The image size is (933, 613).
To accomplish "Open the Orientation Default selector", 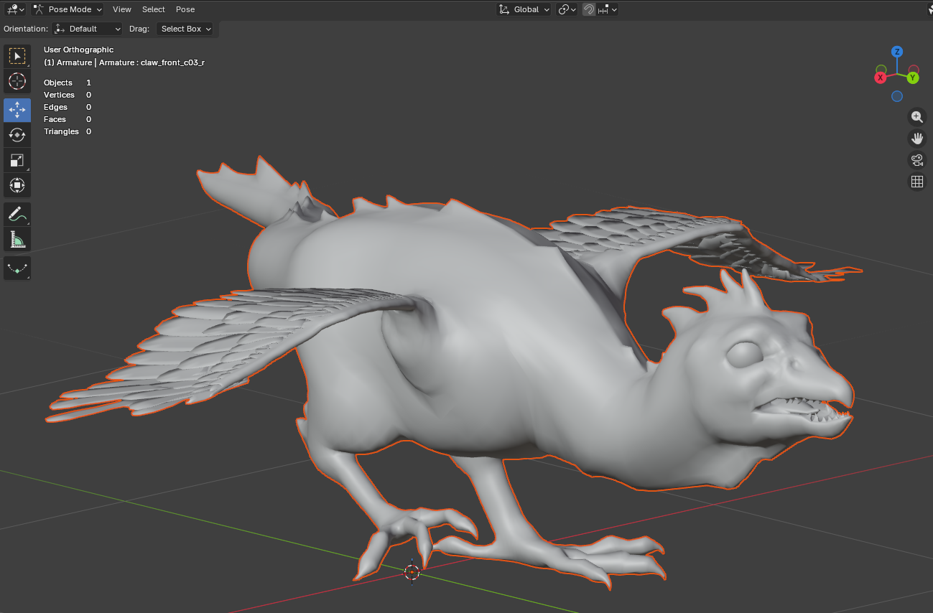I will coord(87,29).
